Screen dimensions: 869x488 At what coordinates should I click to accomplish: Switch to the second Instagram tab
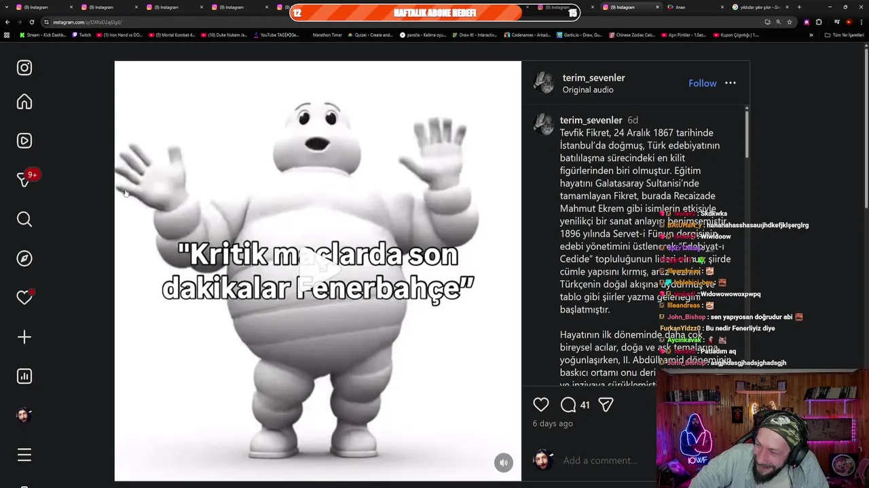click(109, 7)
